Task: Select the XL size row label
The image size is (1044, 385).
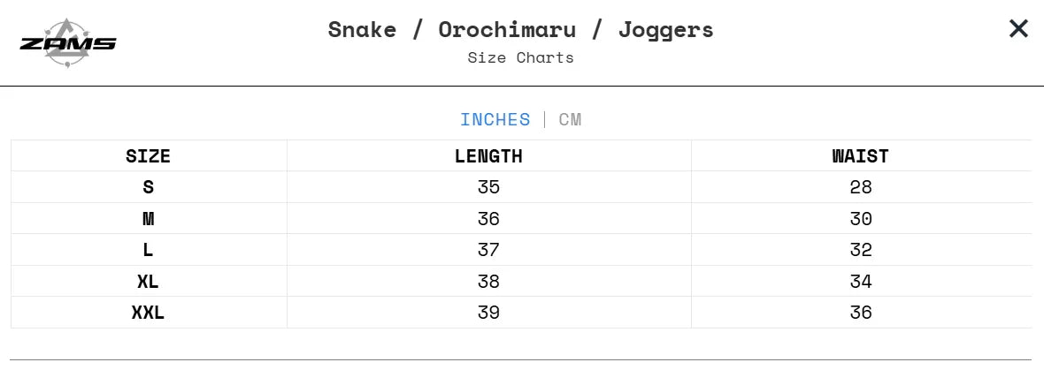Action: click(148, 282)
